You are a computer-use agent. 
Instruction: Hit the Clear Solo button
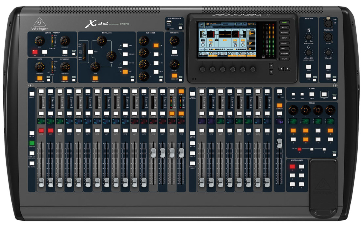(280, 105)
